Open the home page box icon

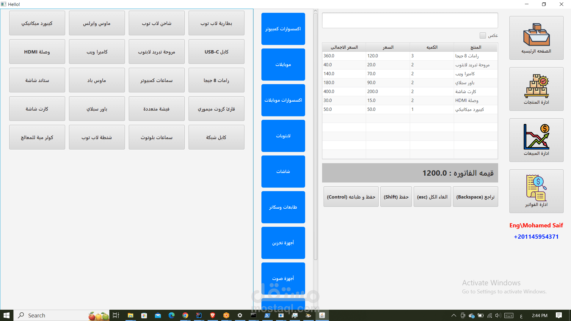(537, 38)
